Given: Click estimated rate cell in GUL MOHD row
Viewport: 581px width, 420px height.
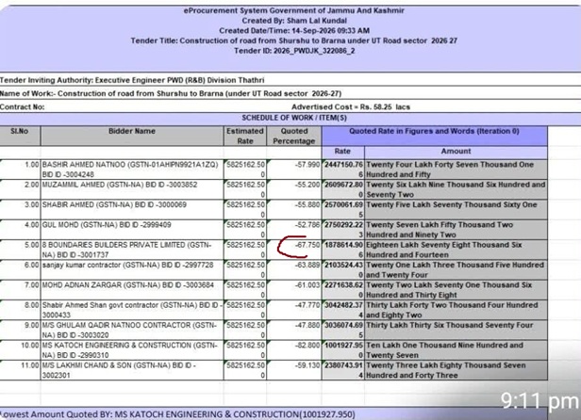Looking at the screenshot, I should click(x=245, y=230).
